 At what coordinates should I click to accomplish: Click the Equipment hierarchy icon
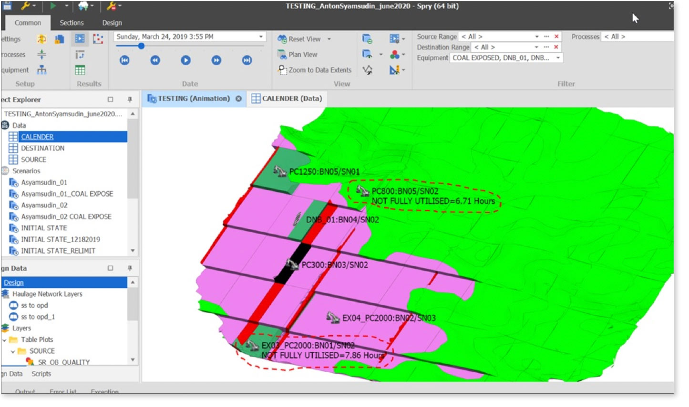42,70
